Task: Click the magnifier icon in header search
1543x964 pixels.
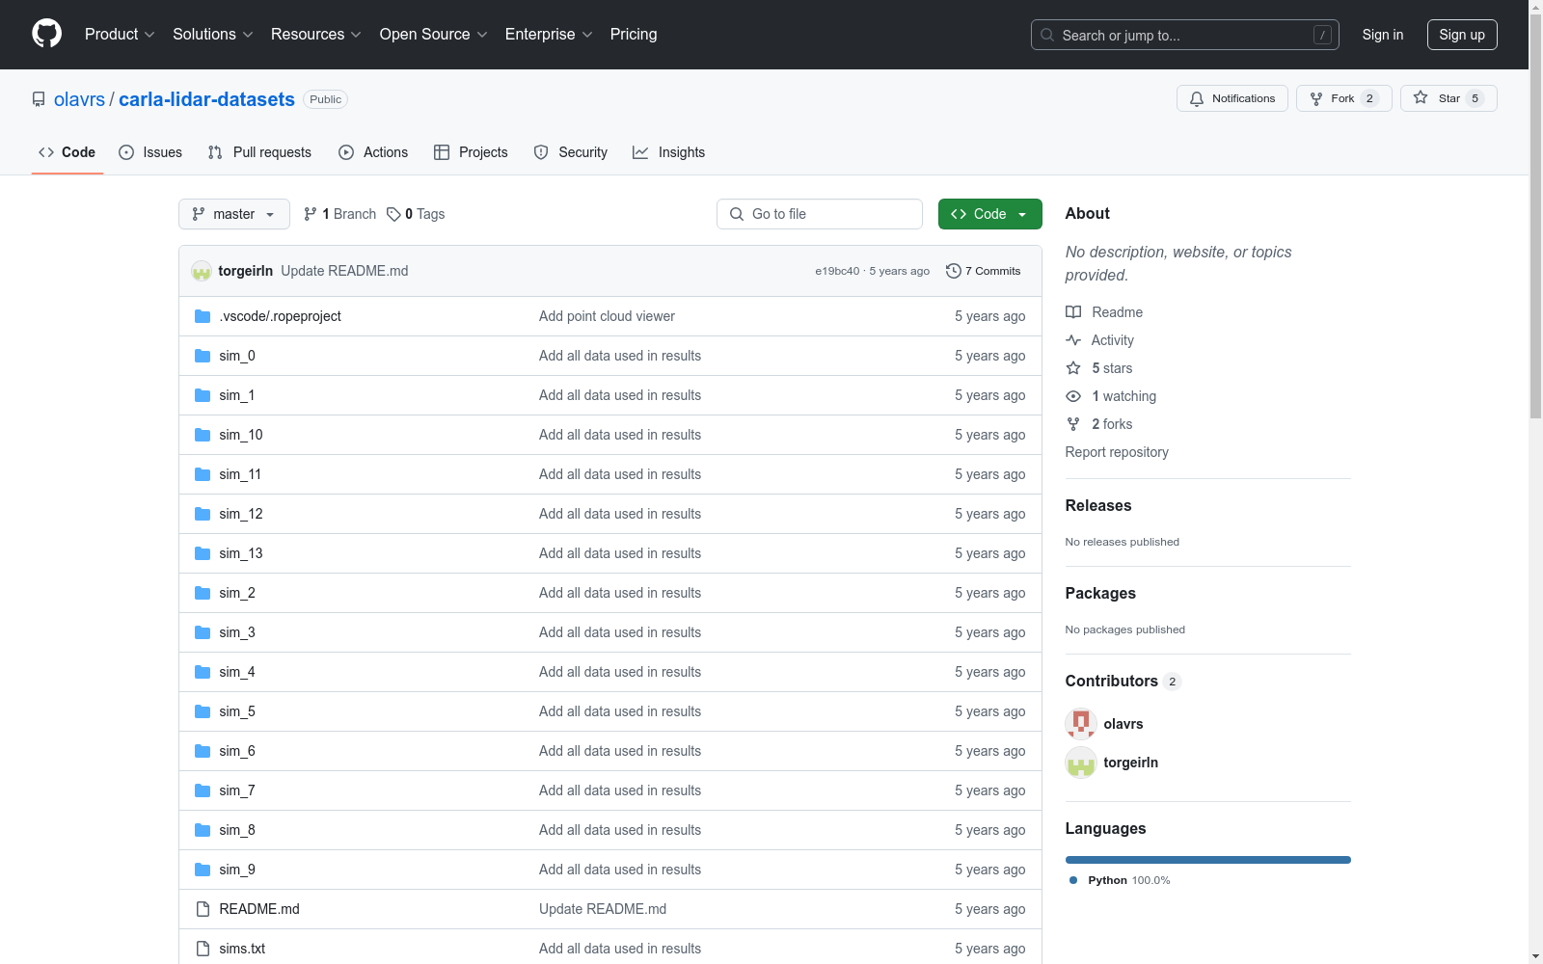Action: point(1047,35)
